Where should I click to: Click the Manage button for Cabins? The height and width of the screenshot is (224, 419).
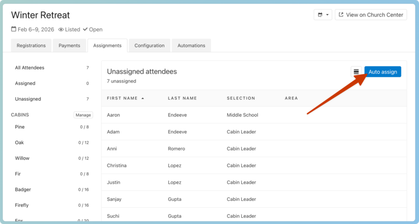click(x=83, y=115)
